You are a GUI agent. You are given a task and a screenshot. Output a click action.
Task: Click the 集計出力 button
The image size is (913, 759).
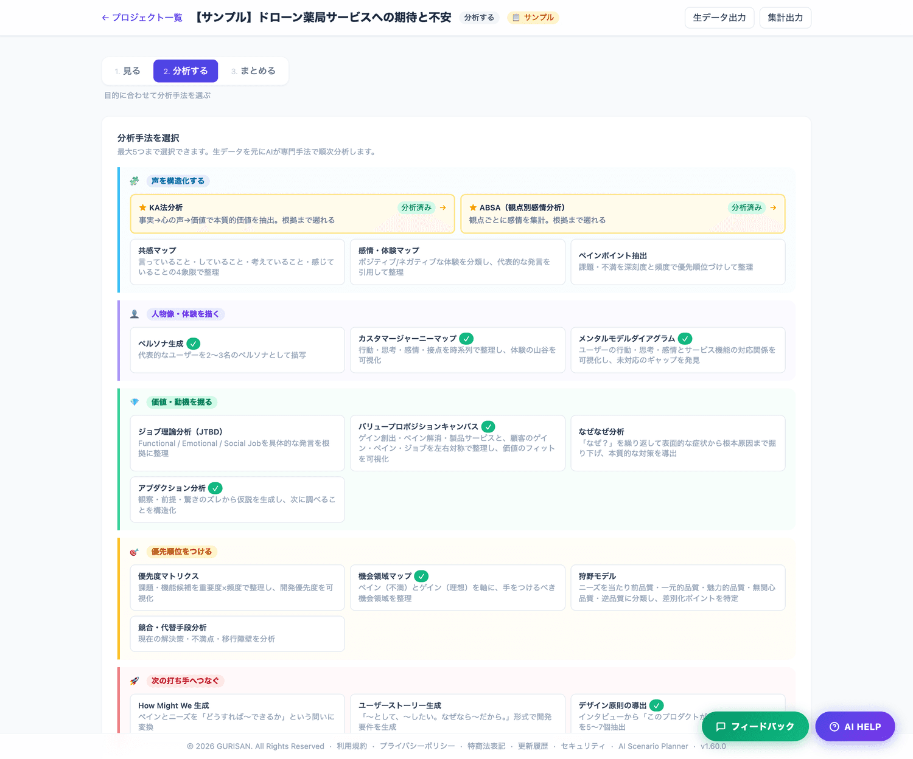(785, 18)
